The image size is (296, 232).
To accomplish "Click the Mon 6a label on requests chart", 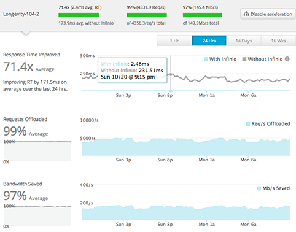I will click(248, 160).
